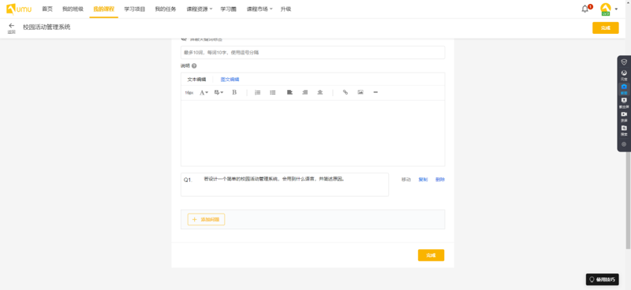The width and height of the screenshot is (631, 290).
Task: Insert an image with the picture icon
Action: click(360, 92)
